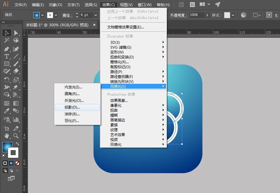Toggle the Change Screen Mode button

[x=11, y=178]
